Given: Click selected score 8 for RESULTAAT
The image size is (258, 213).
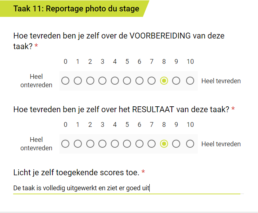Looking at the screenshot, I should coord(164,144).
